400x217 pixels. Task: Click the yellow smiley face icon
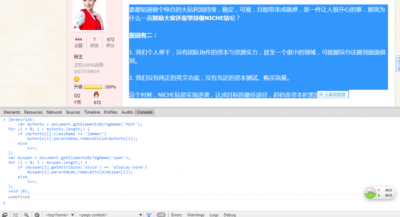[77, 79]
